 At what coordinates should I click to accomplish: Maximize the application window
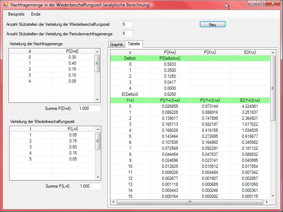261,4
